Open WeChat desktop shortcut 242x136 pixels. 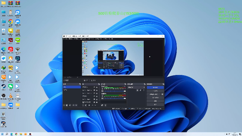click(11, 87)
